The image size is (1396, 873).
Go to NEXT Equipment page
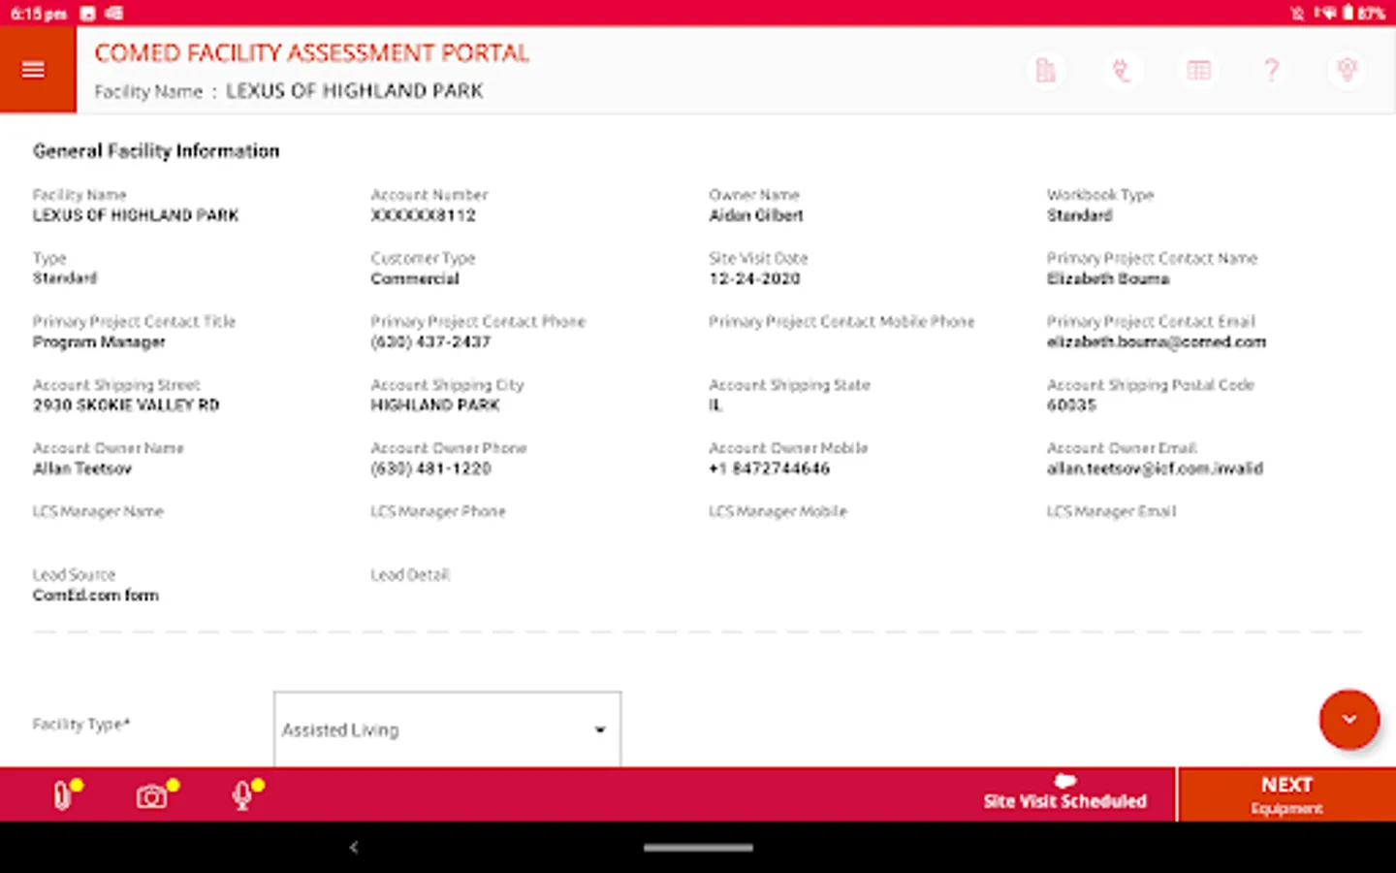(1286, 794)
